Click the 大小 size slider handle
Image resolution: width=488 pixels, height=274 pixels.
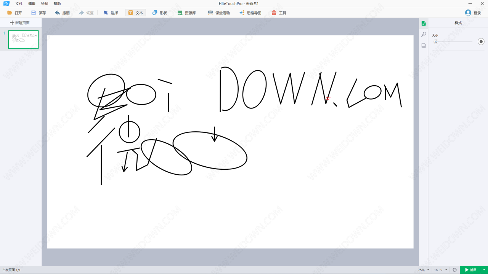point(436,42)
